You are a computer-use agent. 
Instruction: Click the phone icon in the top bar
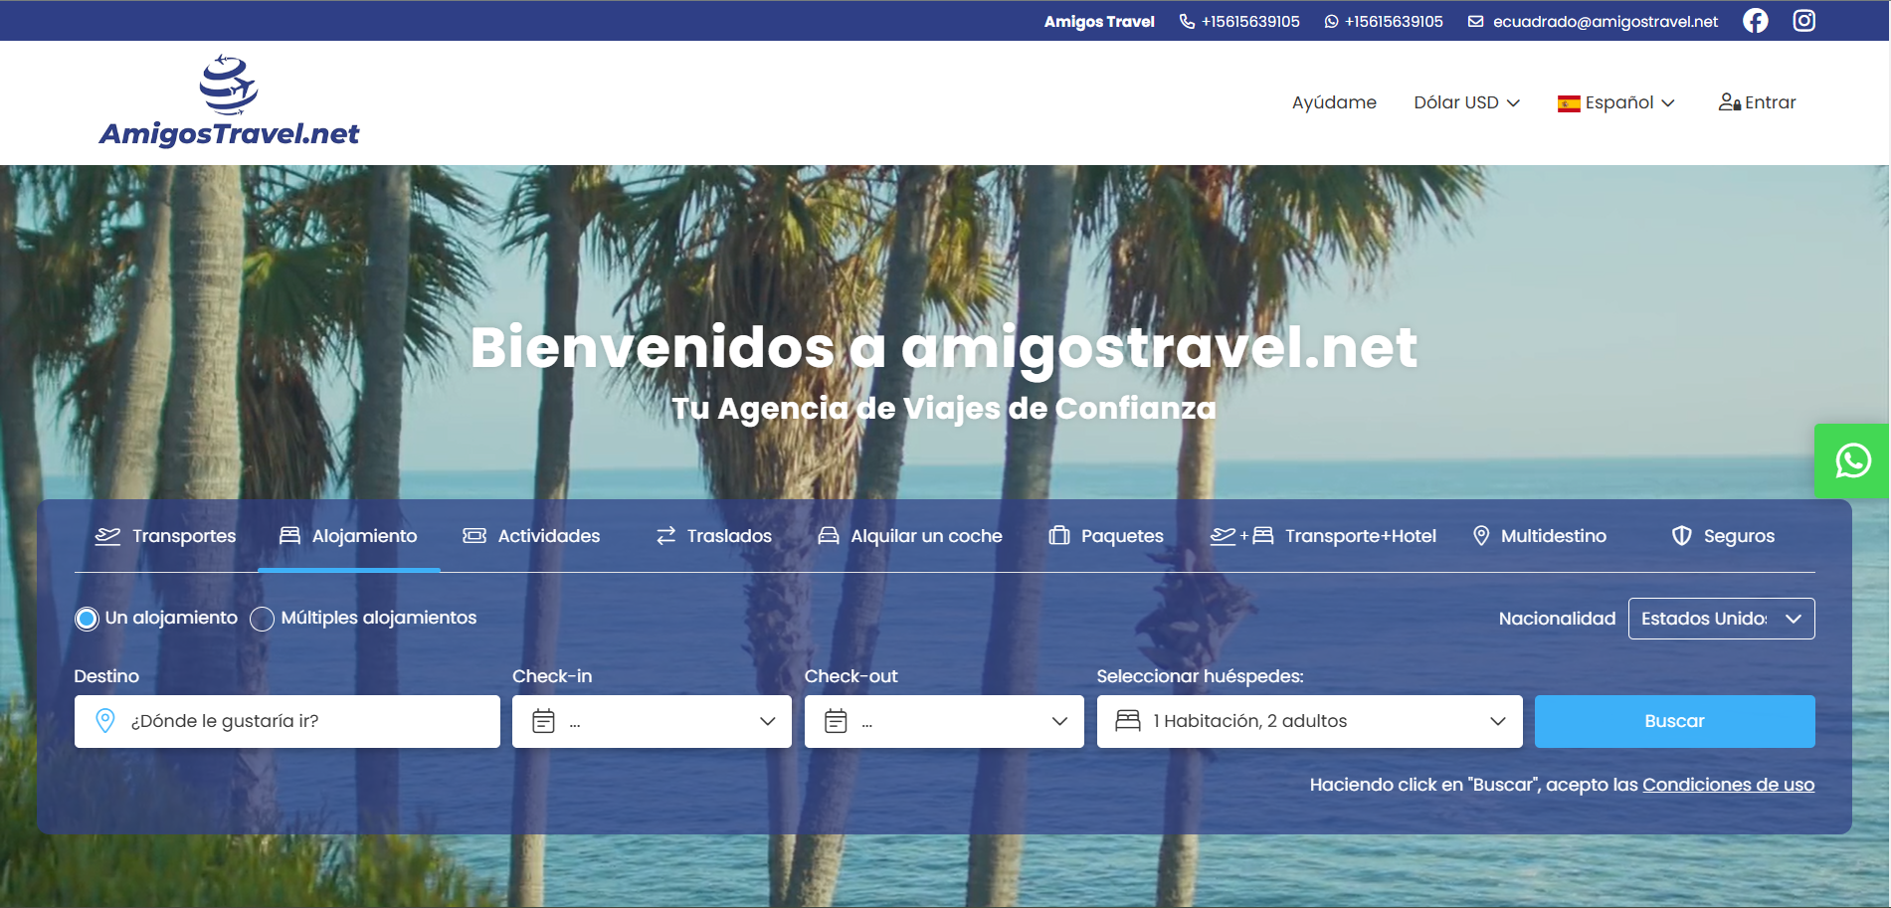point(1187,22)
